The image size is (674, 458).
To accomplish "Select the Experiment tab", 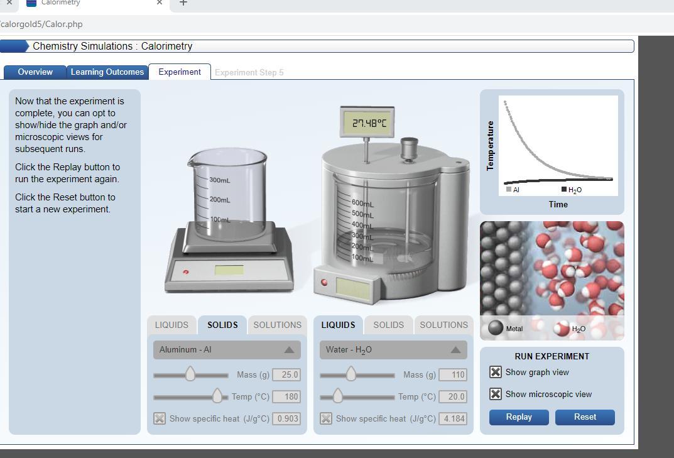I will click(180, 72).
